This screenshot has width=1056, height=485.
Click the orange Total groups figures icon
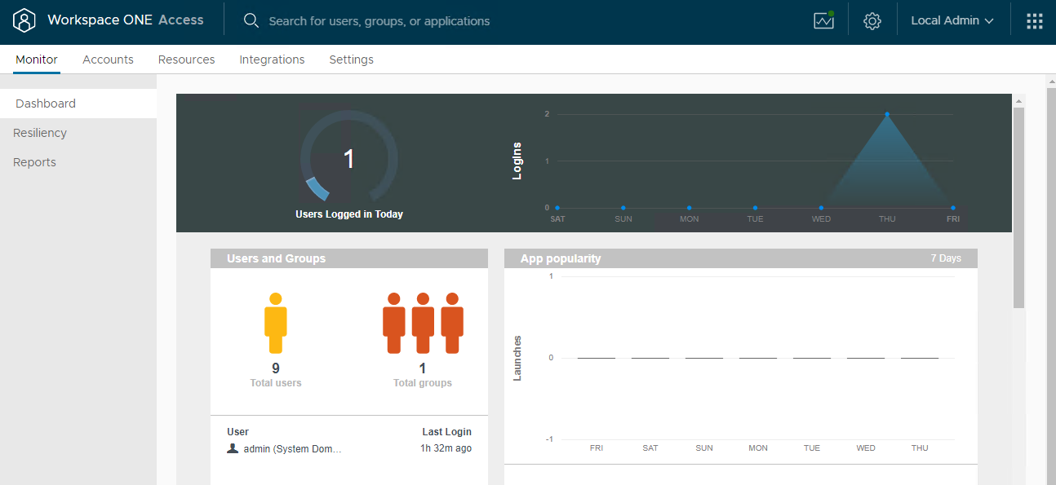click(x=423, y=323)
